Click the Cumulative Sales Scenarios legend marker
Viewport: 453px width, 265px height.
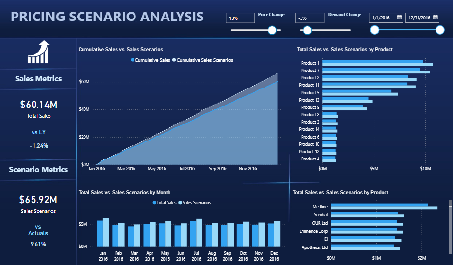174,60
